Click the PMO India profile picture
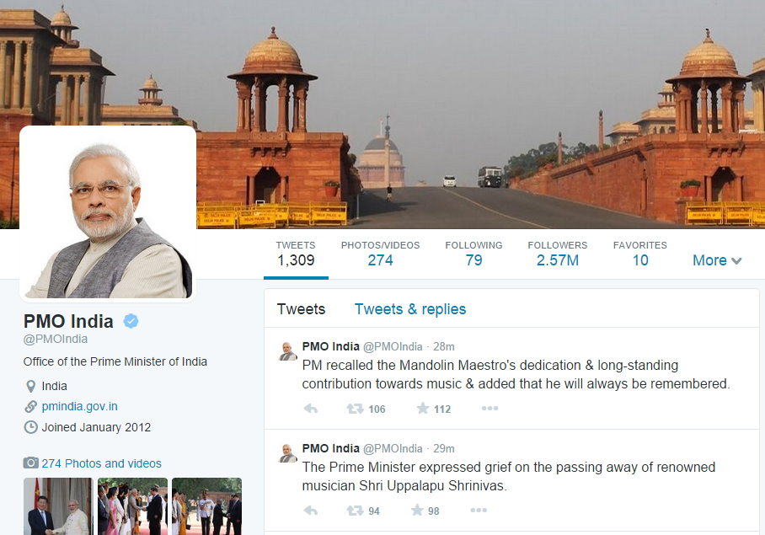The height and width of the screenshot is (535, 765). point(108,214)
